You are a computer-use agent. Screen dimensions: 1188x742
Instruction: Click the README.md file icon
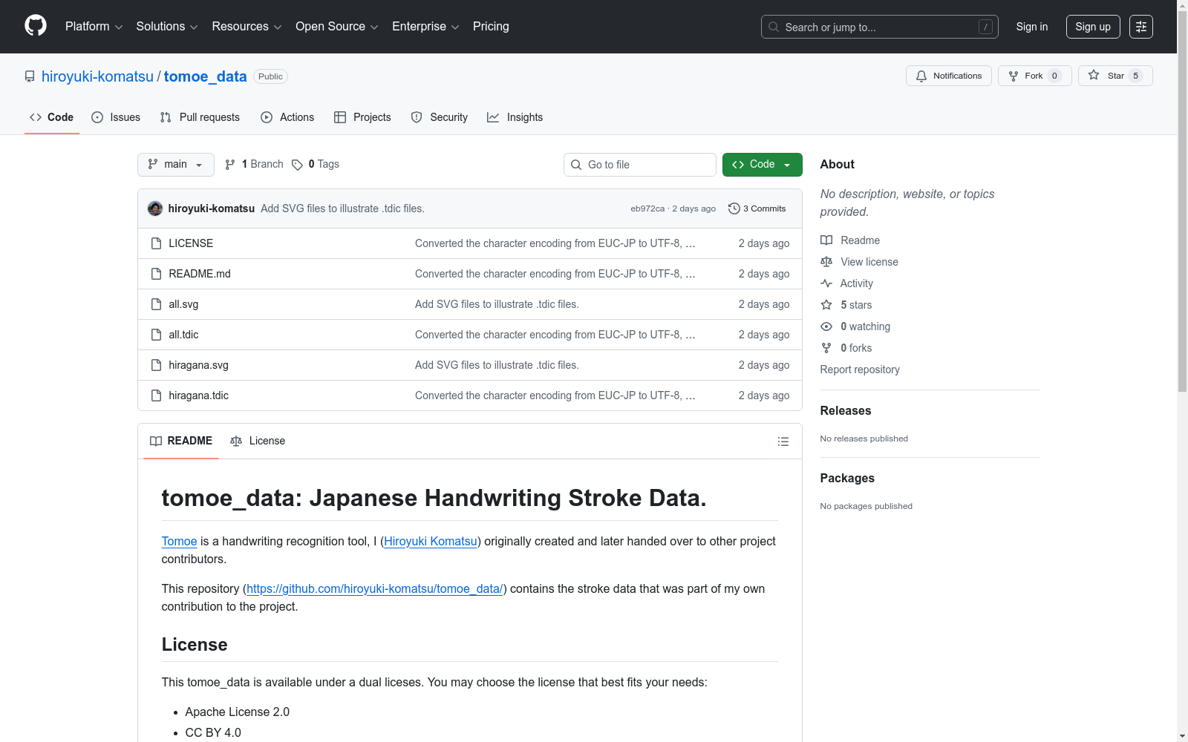156,274
